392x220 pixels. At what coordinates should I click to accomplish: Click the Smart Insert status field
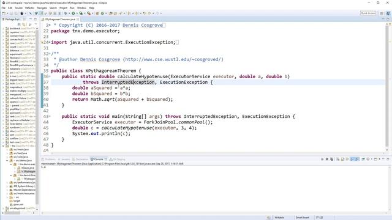(302, 218)
